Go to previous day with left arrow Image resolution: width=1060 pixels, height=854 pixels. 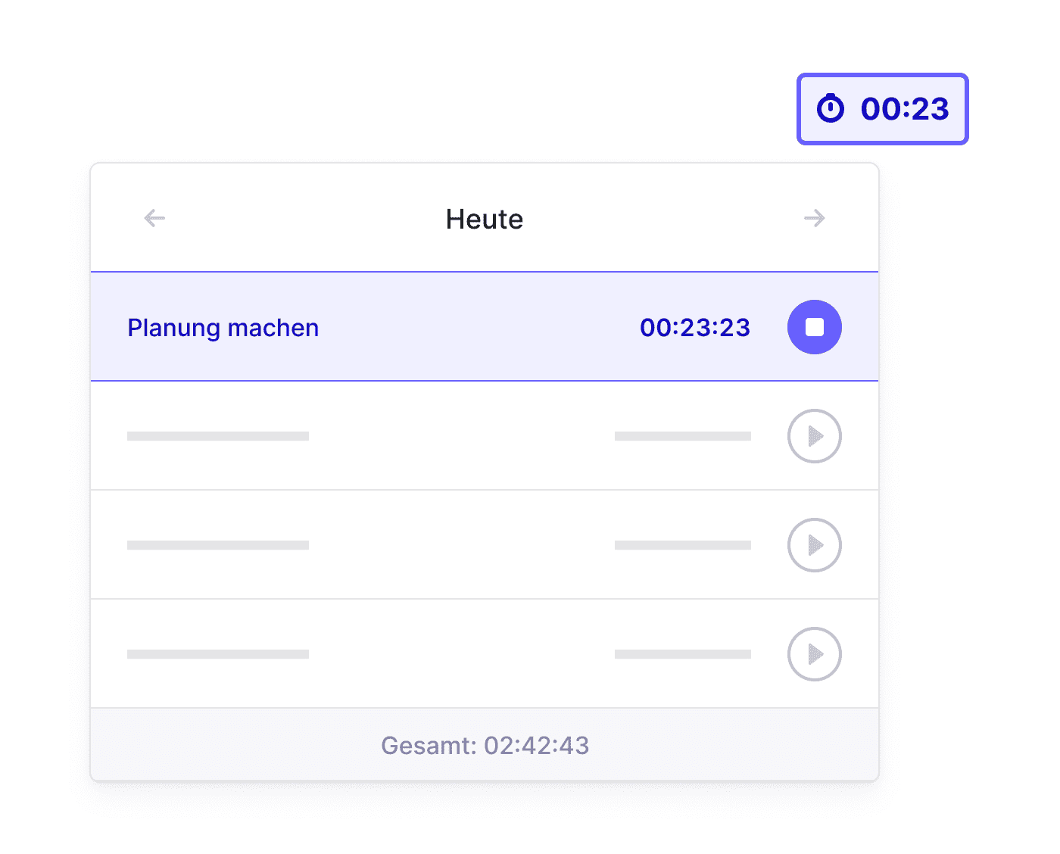pyautogui.click(x=154, y=219)
